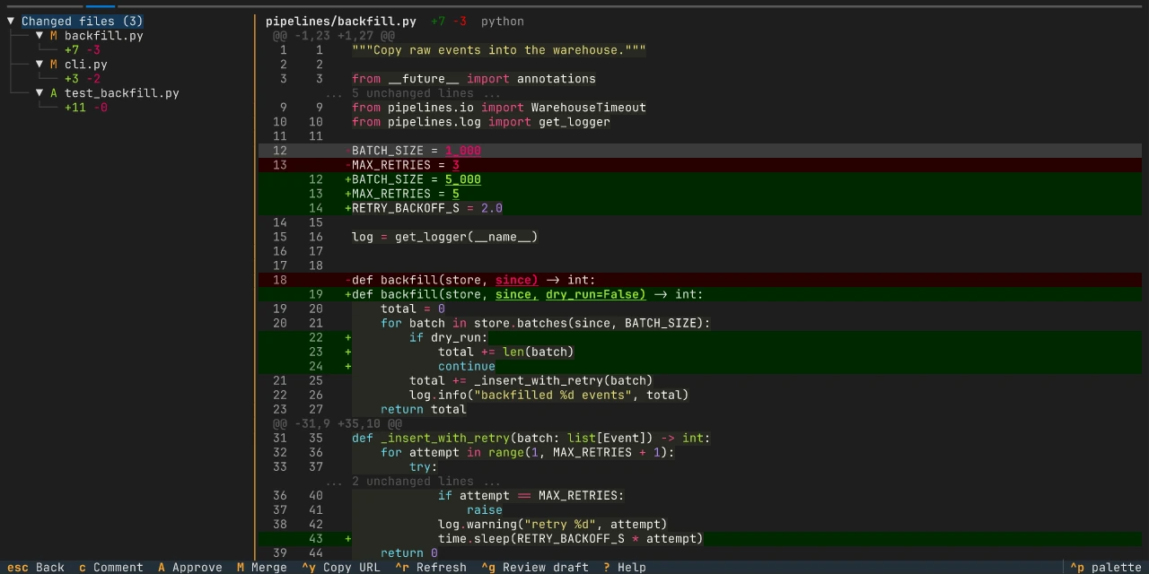Screen dimensions: 1149x574
Task: Click the 'for attempt in range' line
Action: pos(700,452)
